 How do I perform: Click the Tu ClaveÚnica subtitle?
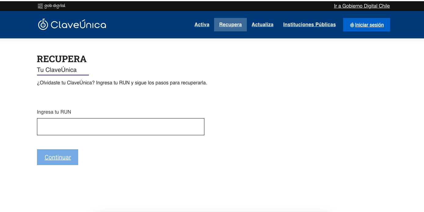[57, 70]
